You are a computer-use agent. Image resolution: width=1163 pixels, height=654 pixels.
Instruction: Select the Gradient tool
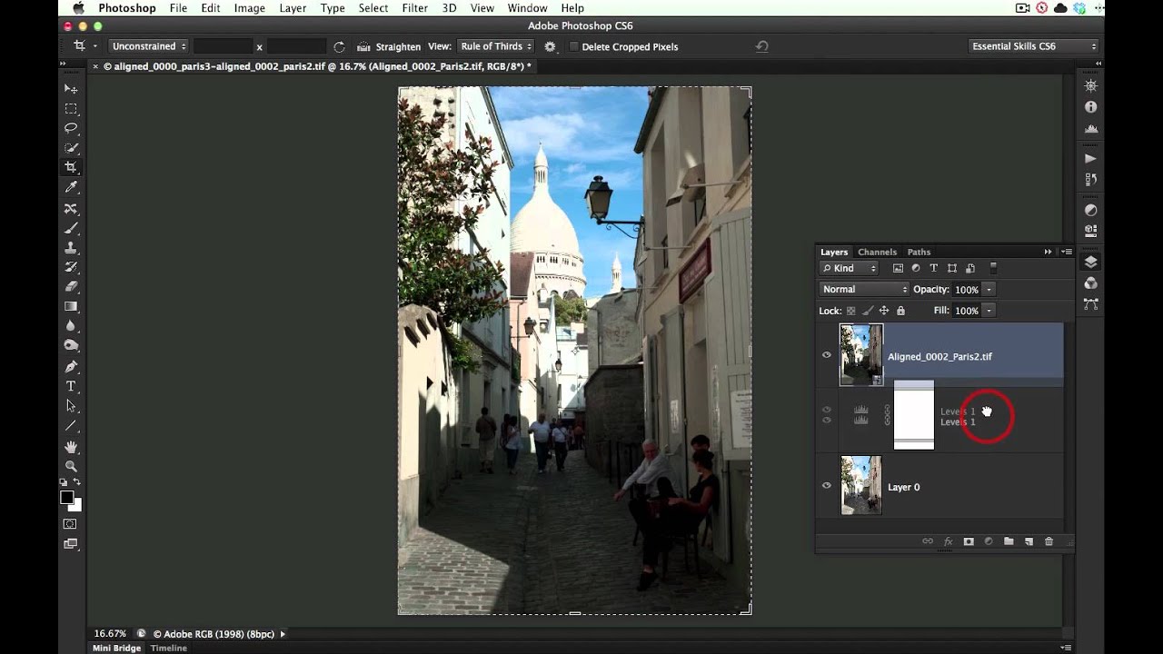71,306
